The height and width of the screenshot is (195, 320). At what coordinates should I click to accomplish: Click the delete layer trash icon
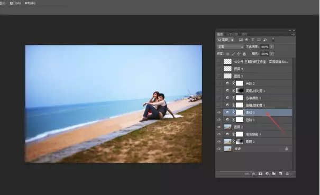287,174
